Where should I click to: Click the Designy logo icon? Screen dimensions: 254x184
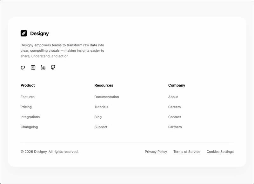[x=24, y=33]
